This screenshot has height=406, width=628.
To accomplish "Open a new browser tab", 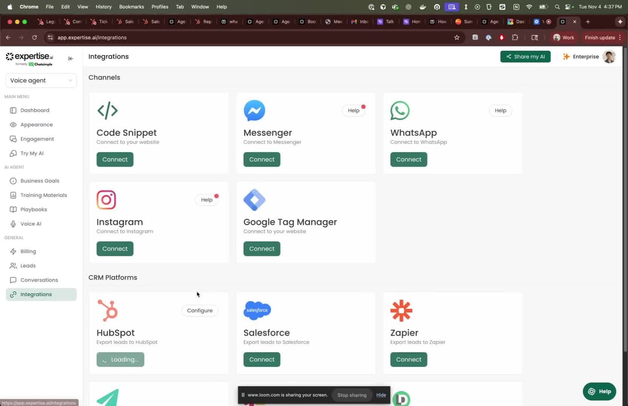I will point(587,22).
